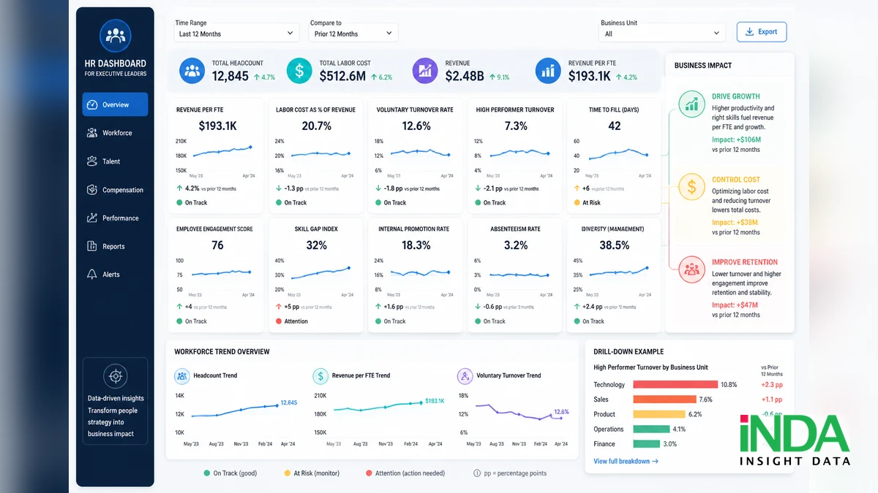
Task: Click the Talent person icon in sidebar
Action: pos(92,161)
